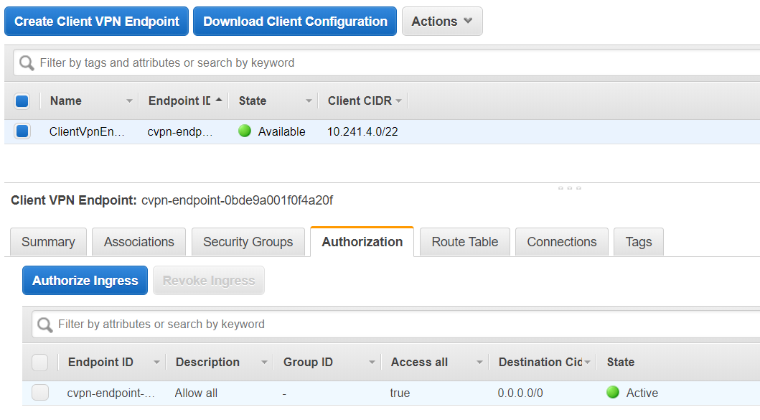Focus the tags and attributes filter field
Screen dimensions: 760x420
click(395, 63)
